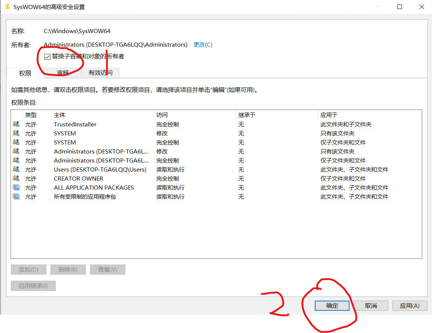Click the icon beside the Users read-execute entry

tap(16, 169)
